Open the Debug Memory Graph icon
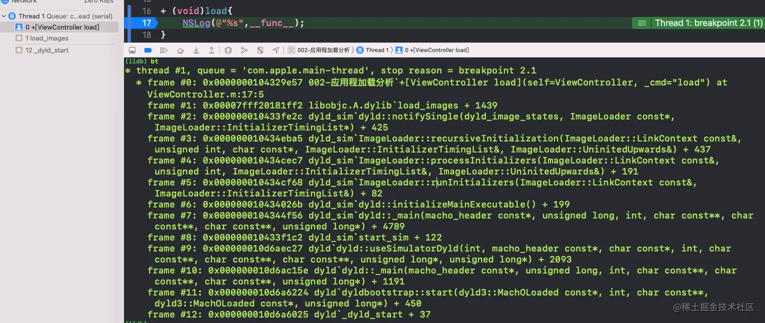This screenshot has width=765, height=323. (x=244, y=50)
